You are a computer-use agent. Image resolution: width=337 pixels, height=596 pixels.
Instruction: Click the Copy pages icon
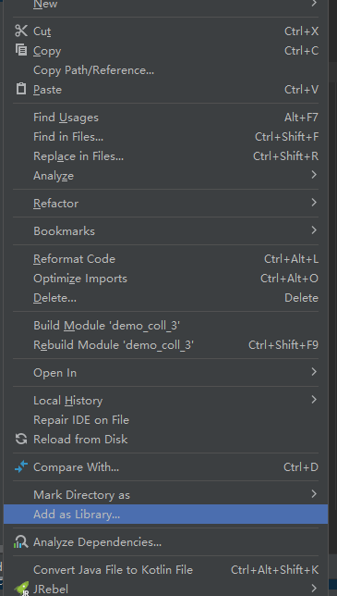click(x=21, y=50)
